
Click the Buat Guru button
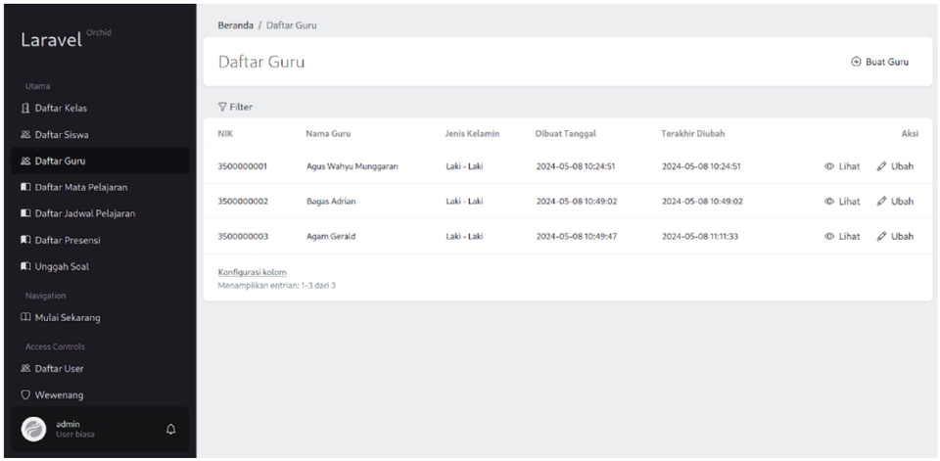point(880,62)
